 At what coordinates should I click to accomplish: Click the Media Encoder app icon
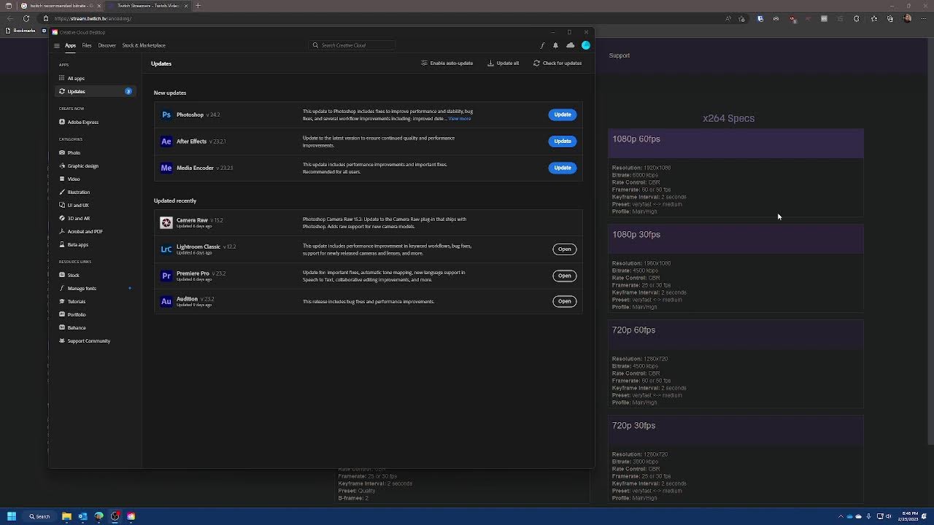pyautogui.click(x=166, y=168)
